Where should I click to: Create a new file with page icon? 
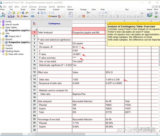[9, 13]
